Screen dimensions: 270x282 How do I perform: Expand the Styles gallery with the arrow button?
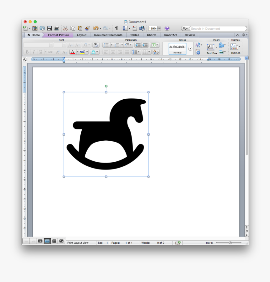(x=190, y=49)
